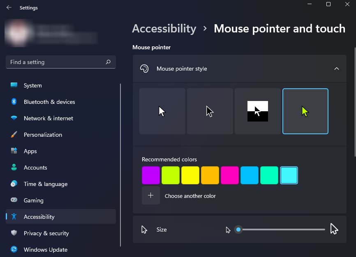356x257 pixels.
Task: Select the white mouse pointer style
Action: (162, 111)
